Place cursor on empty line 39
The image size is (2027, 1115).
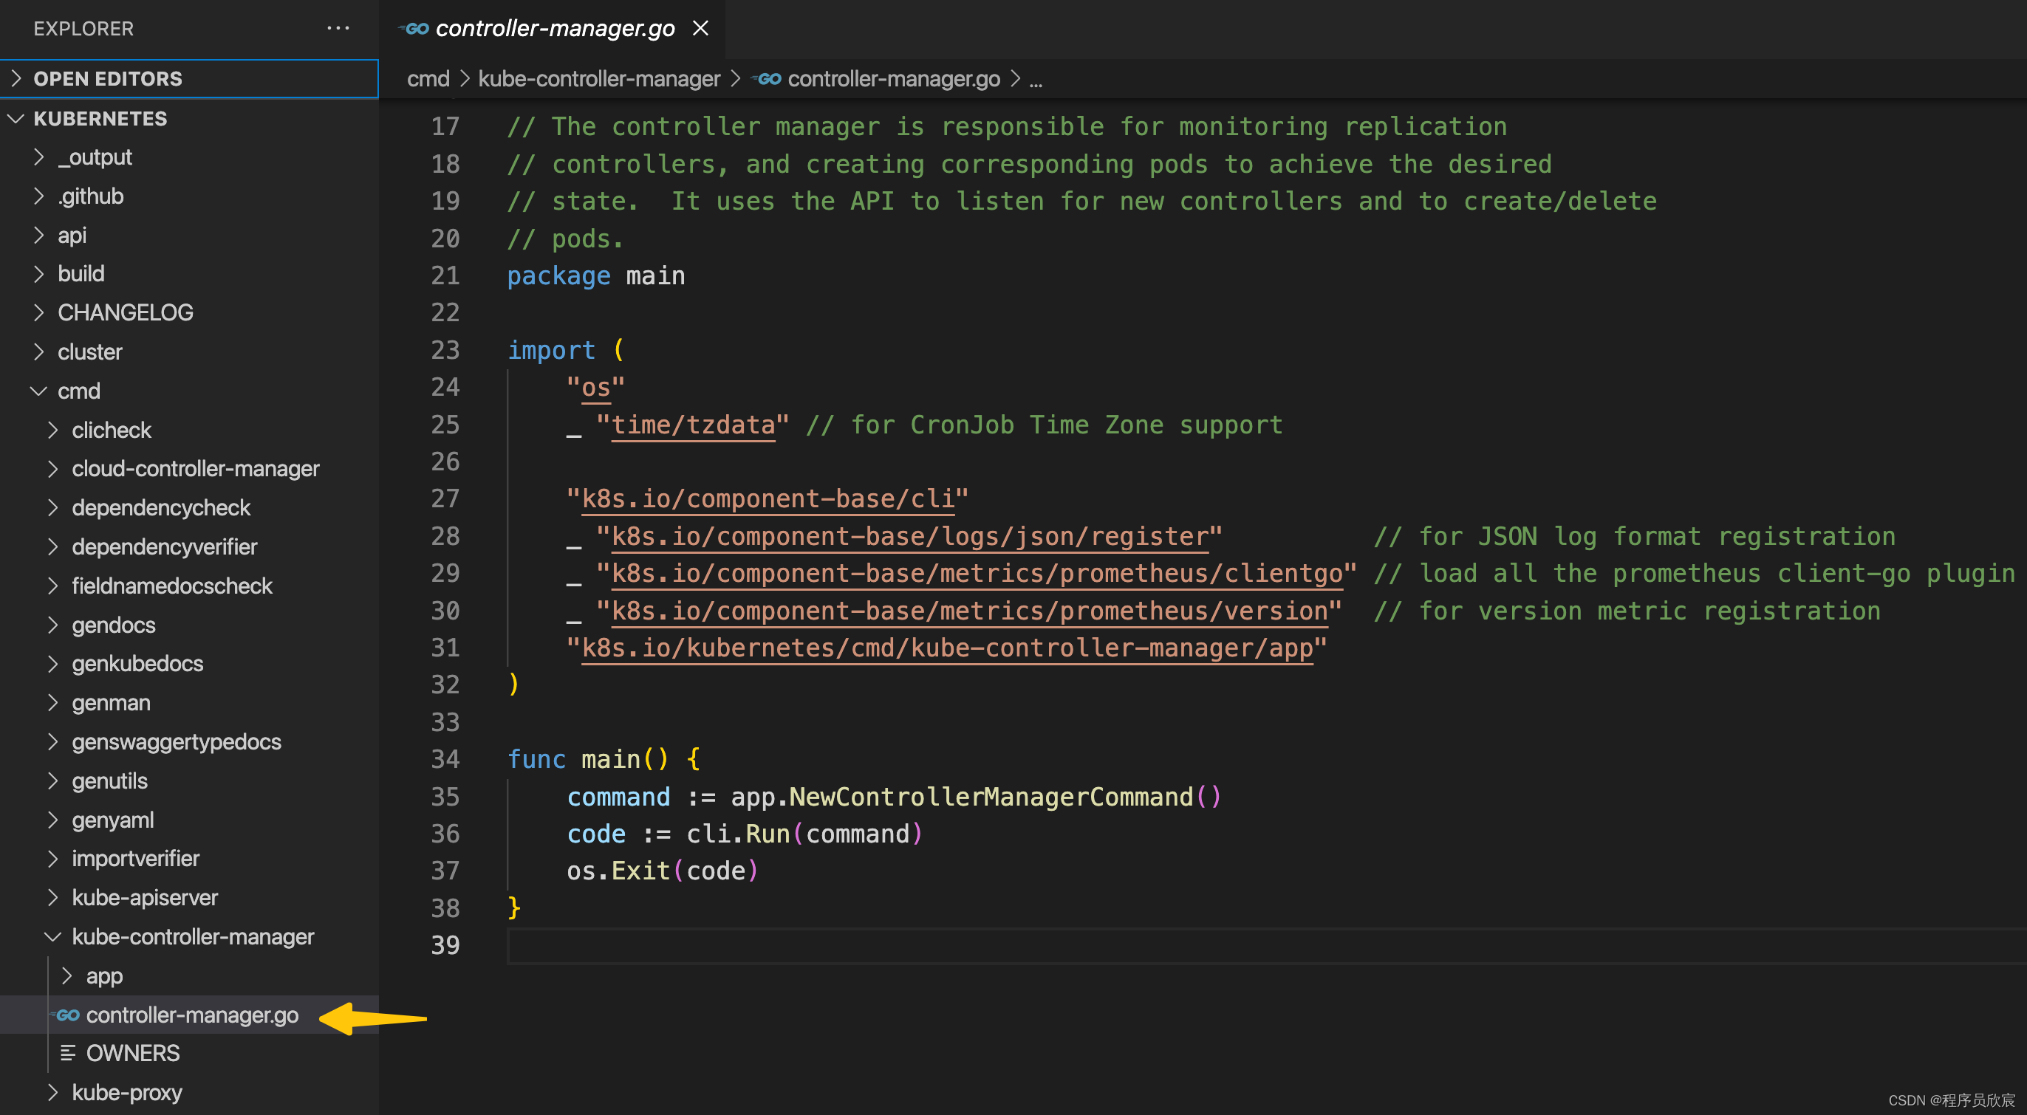pos(1266,946)
